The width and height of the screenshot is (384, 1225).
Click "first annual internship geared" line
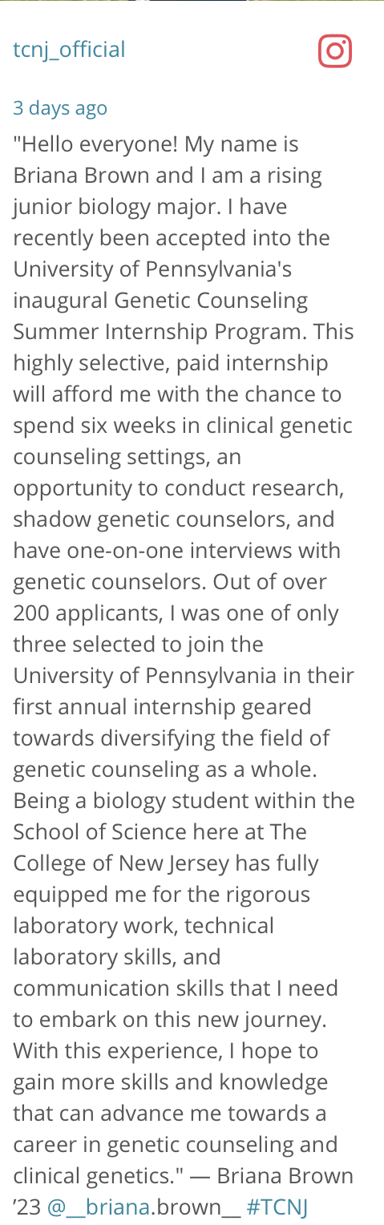[162, 707]
